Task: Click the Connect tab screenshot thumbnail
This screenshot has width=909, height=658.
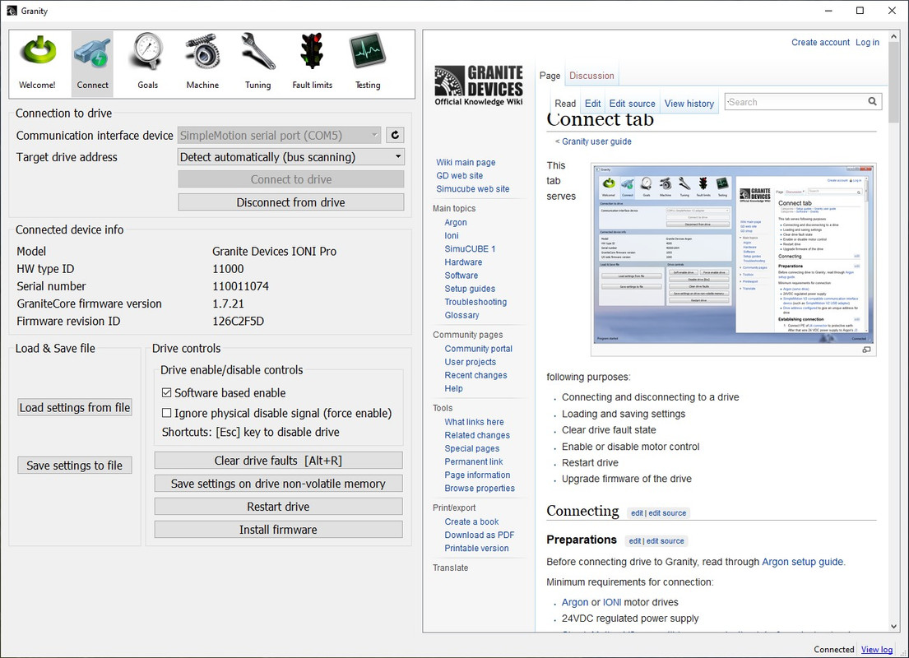Action: (733, 256)
